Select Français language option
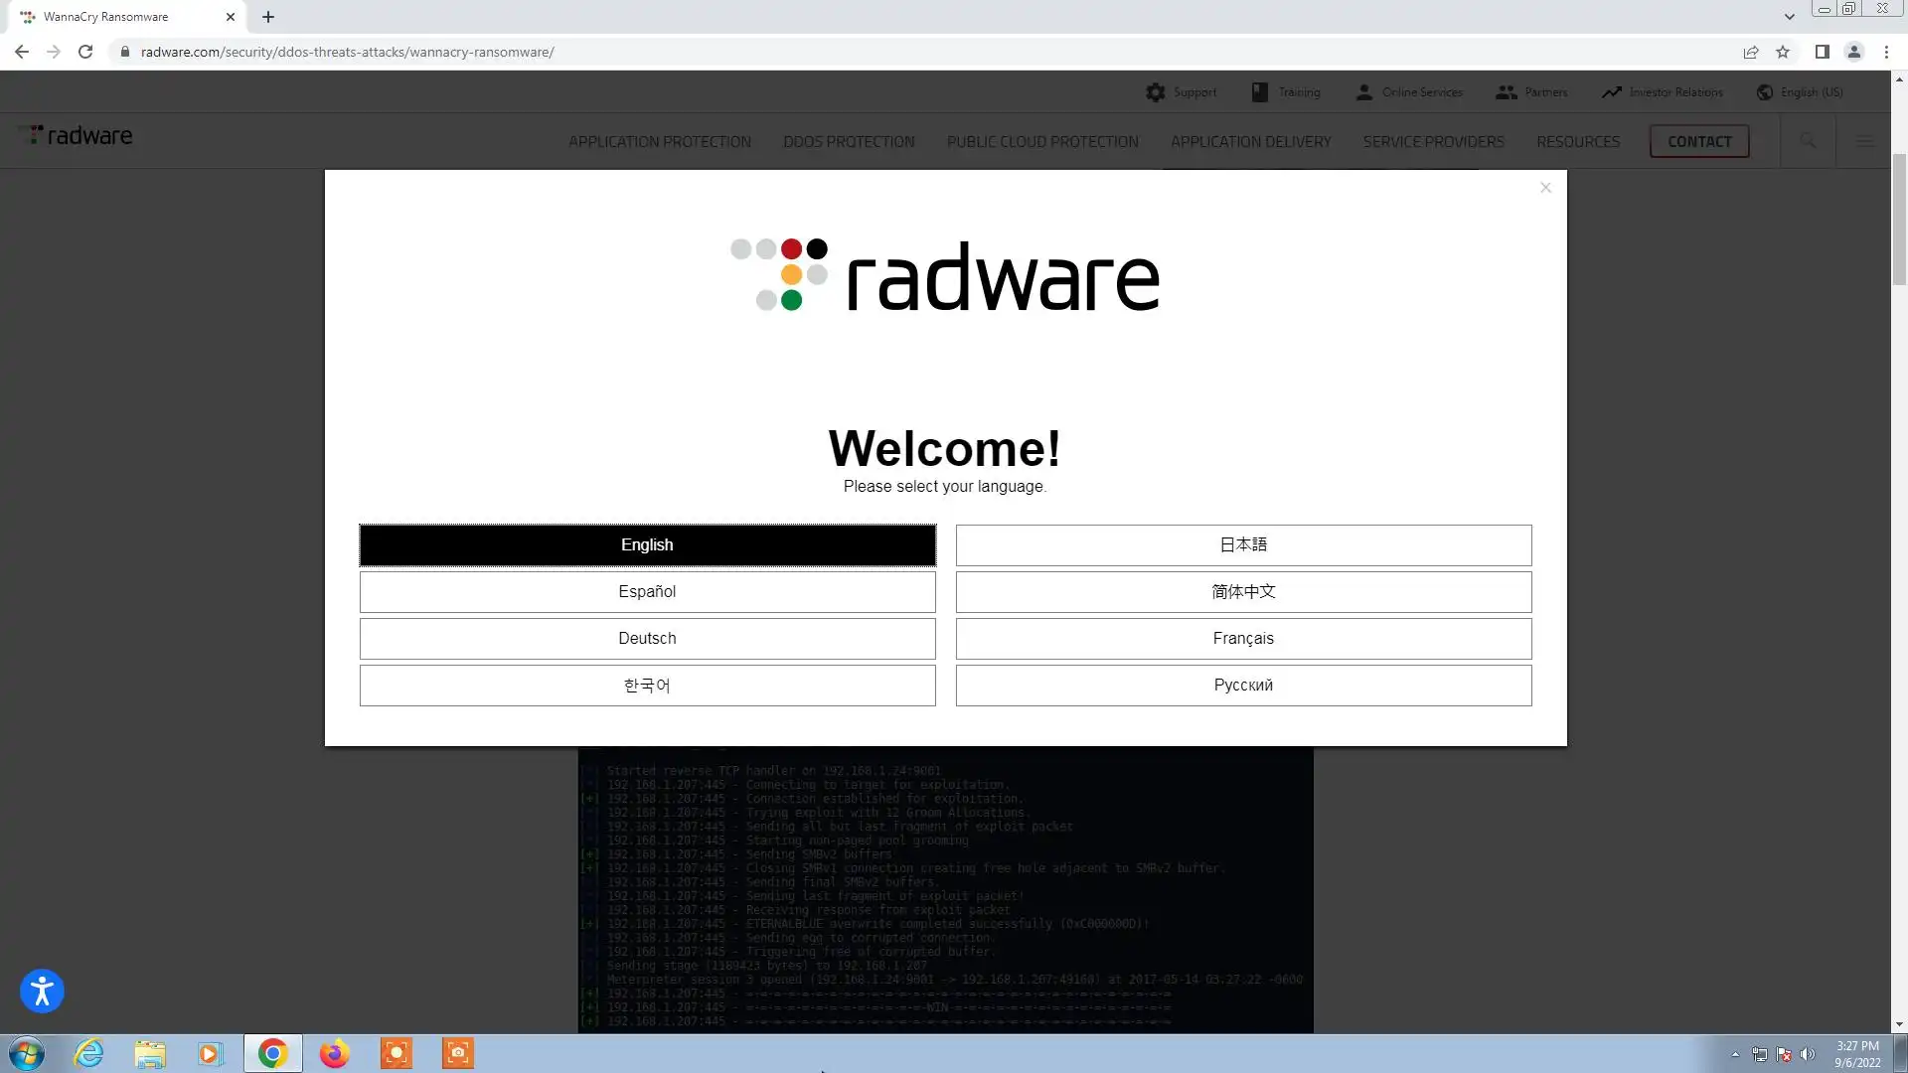Screen dimensions: 1908x1073 1243,638
